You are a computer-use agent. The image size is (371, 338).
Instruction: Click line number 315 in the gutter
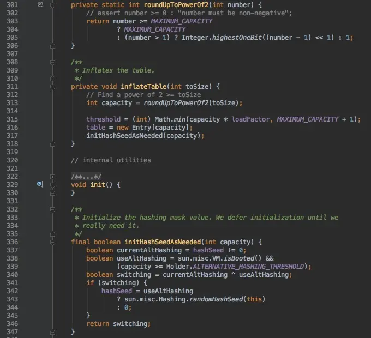pyautogui.click(x=13, y=119)
